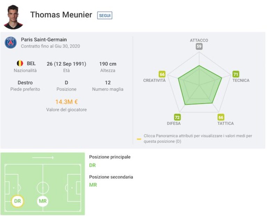Click the SEGUI follow button
The image size is (267, 216).
pos(104,15)
